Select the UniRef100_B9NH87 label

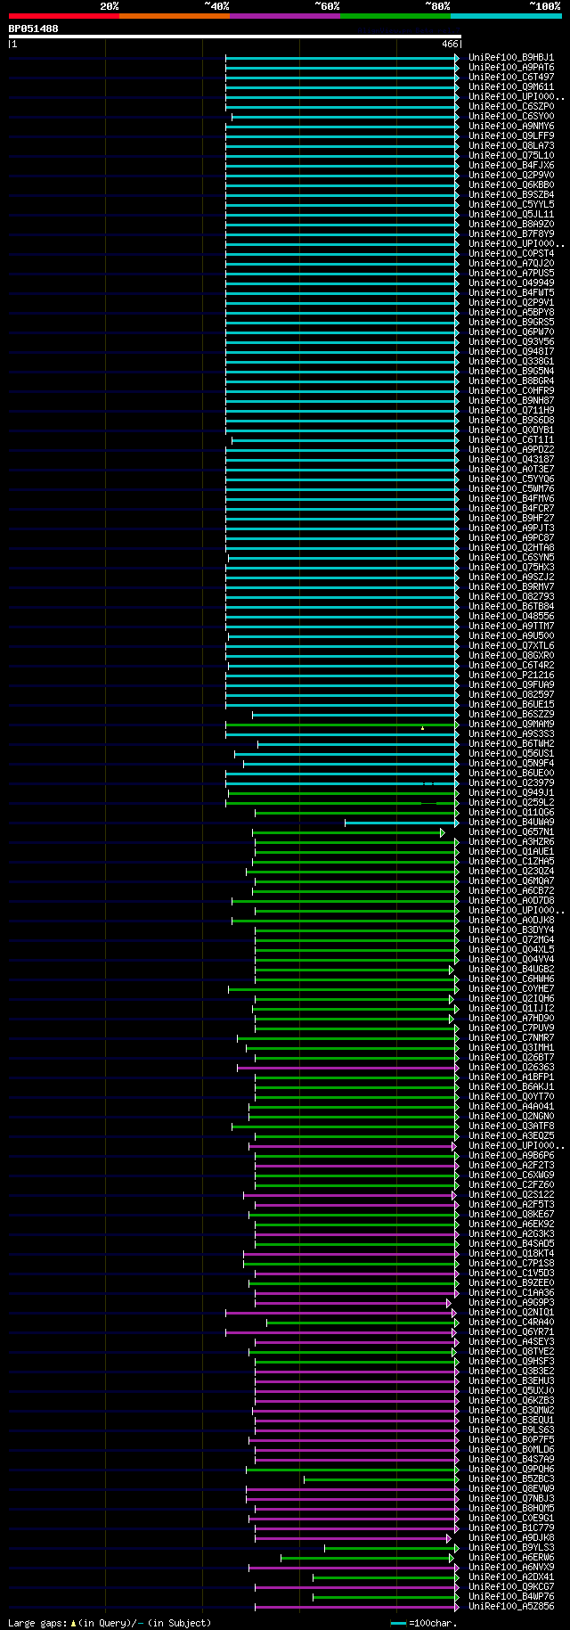pos(511,400)
